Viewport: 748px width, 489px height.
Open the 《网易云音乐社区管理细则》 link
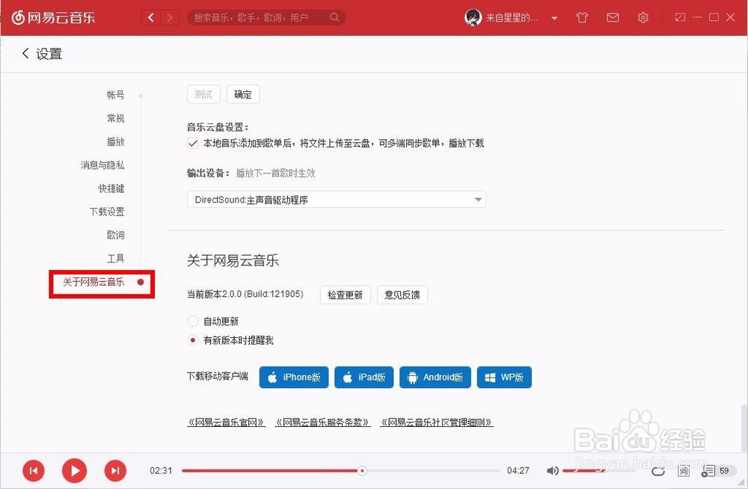437,422
